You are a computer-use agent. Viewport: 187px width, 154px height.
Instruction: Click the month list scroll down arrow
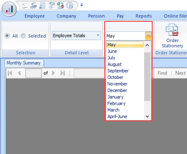coord(147,116)
